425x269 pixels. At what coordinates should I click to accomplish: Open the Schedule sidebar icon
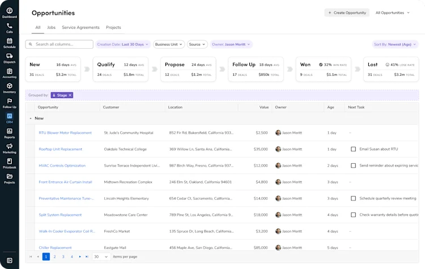point(10,41)
